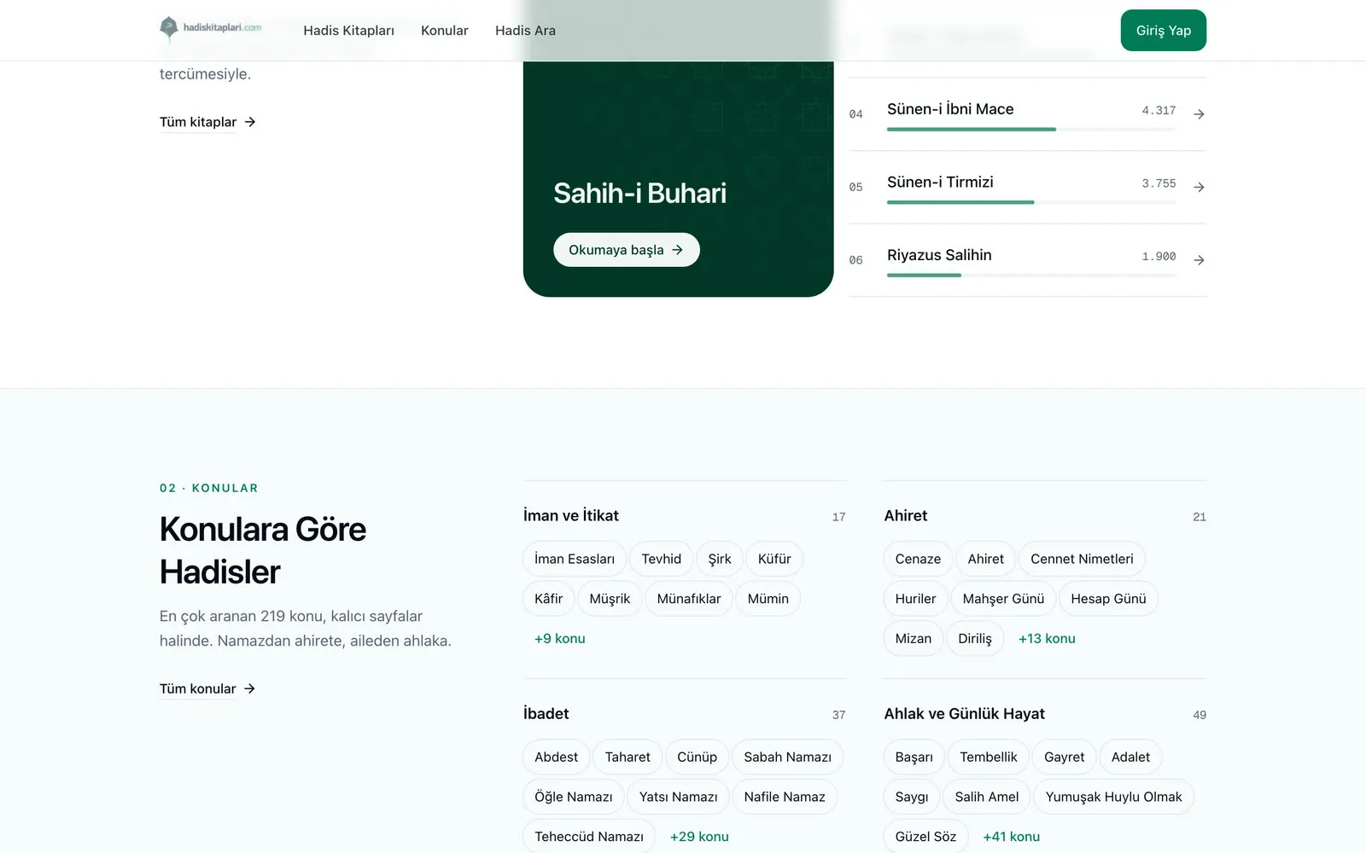The image size is (1366, 853).
Task: Click arrow icon for Riyazus Salihin
Action: pyautogui.click(x=1199, y=260)
